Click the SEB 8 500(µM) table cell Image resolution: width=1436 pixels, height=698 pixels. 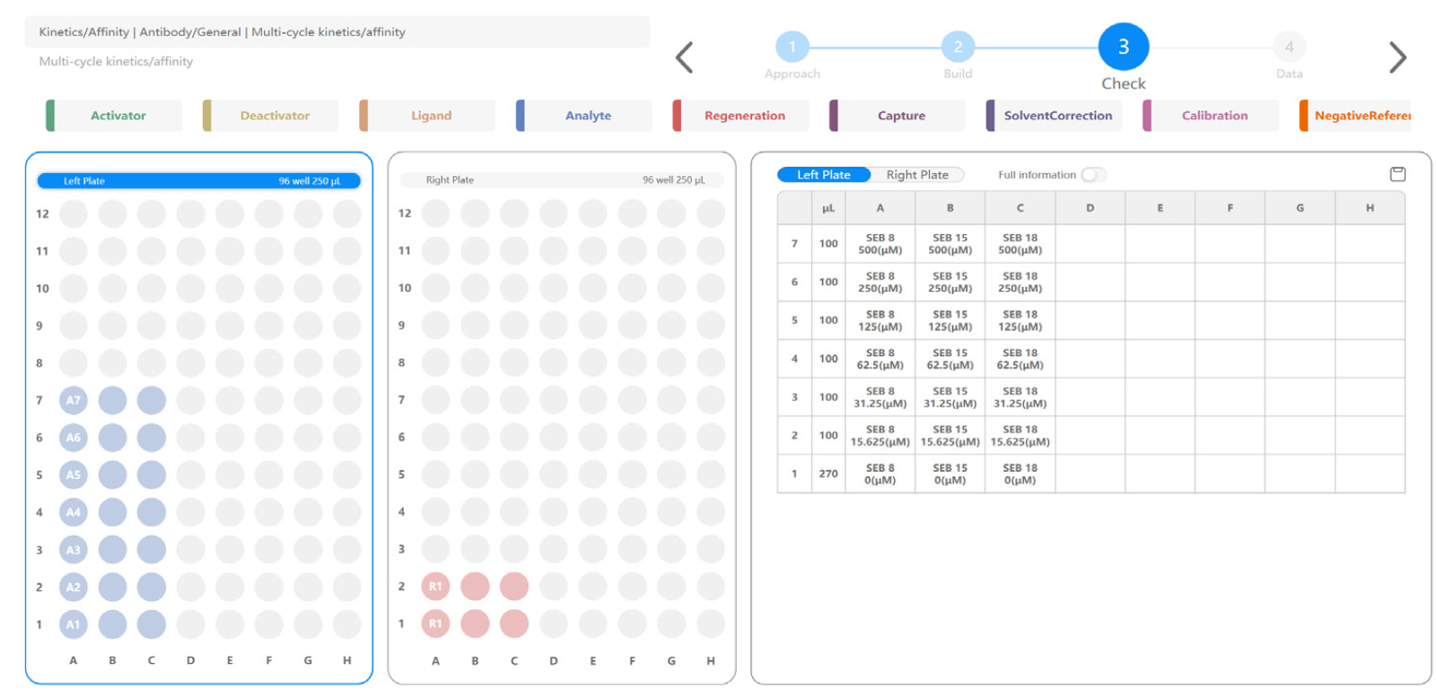coord(880,244)
